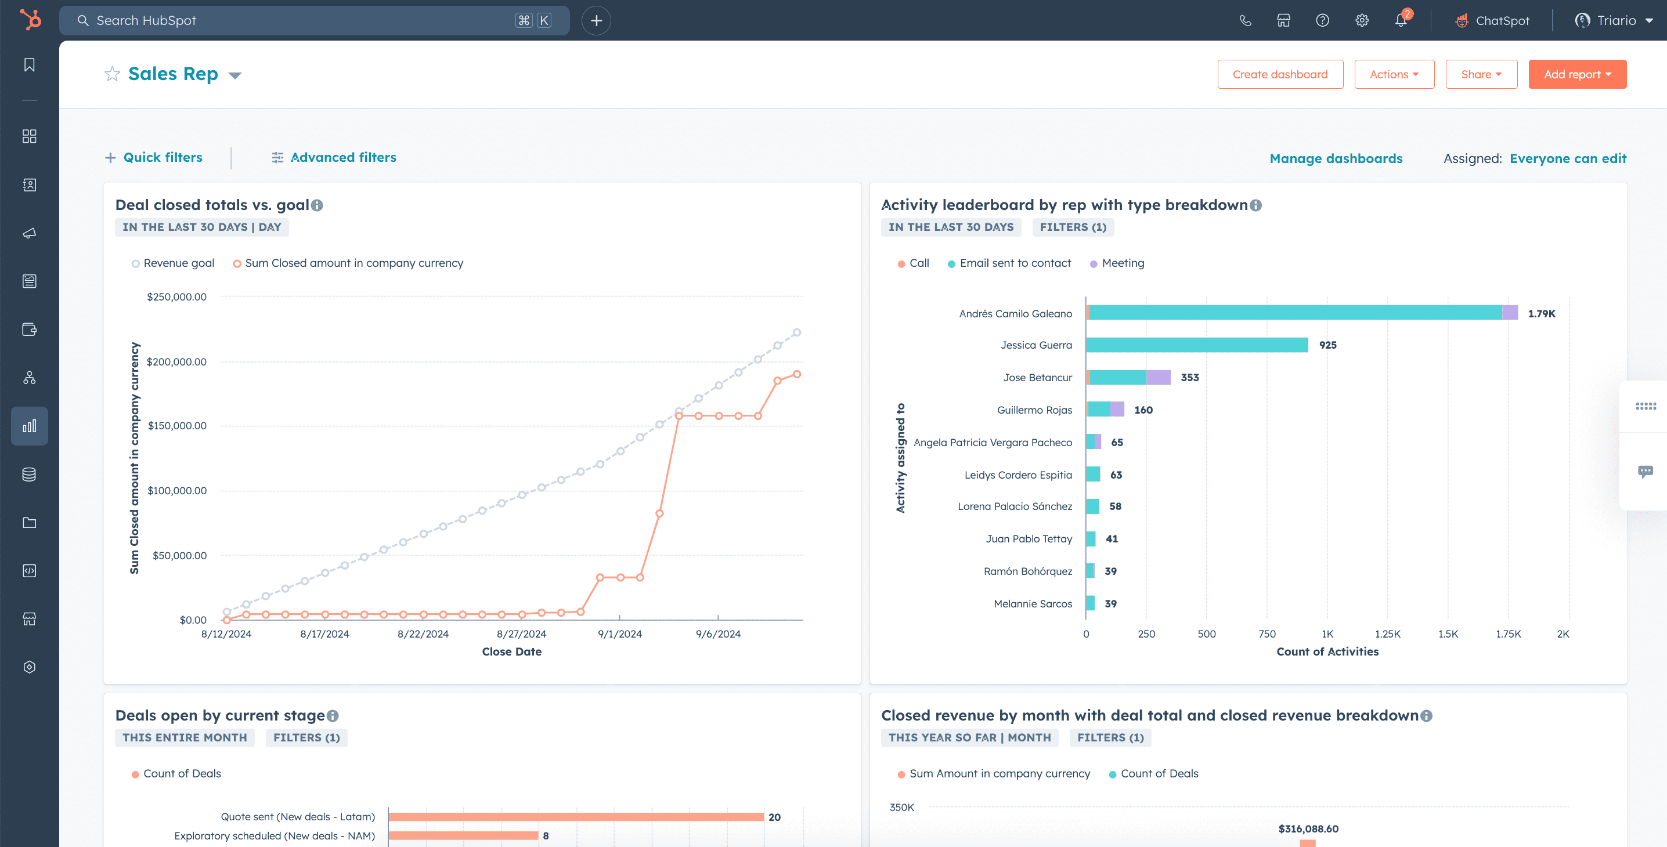Toggle Count of Deals legend in closed revenue
This screenshot has width=1667, height=847.
1154,774
